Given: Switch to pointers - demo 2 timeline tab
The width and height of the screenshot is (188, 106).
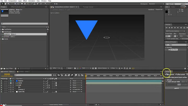Looking at the screenshot, I should [x=24, y=72].
